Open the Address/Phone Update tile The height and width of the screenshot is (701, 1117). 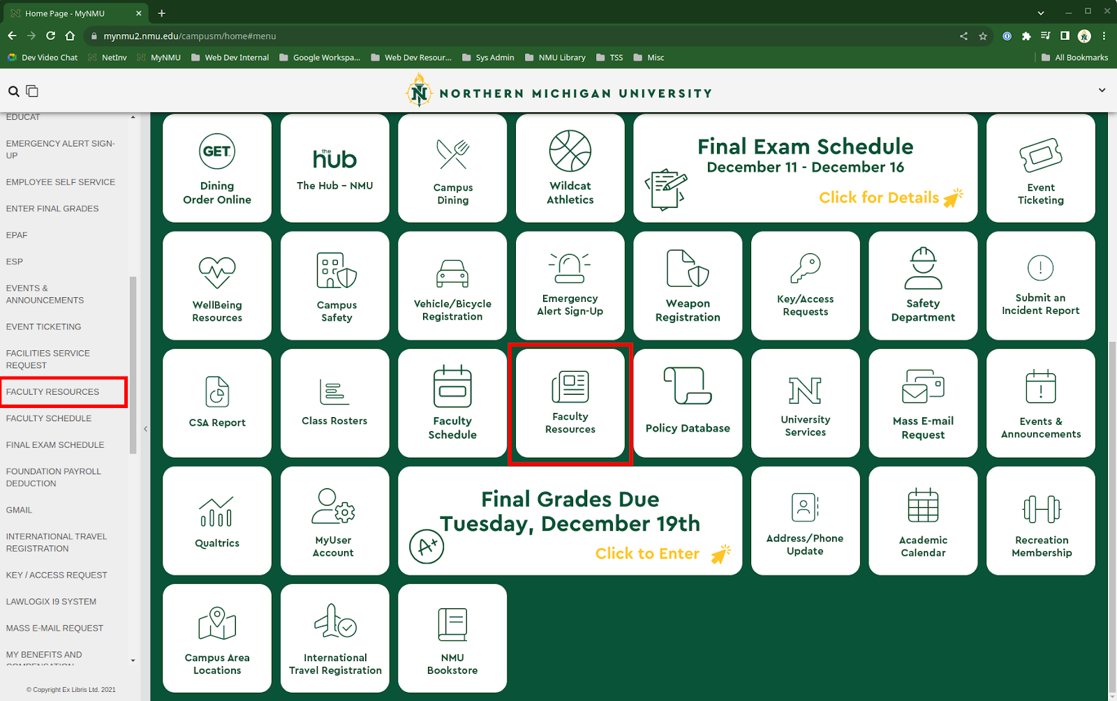pos(806,521)
